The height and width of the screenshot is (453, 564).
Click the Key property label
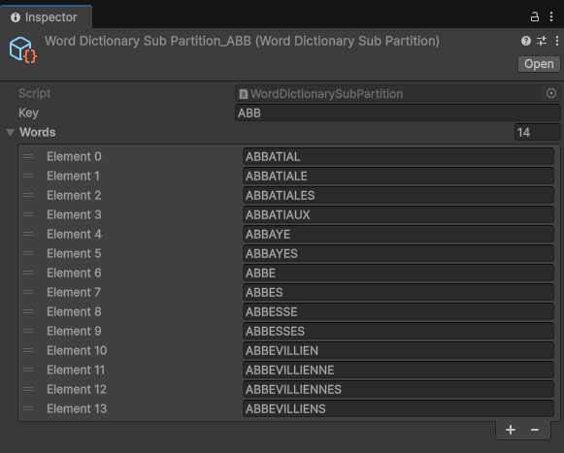28,113
